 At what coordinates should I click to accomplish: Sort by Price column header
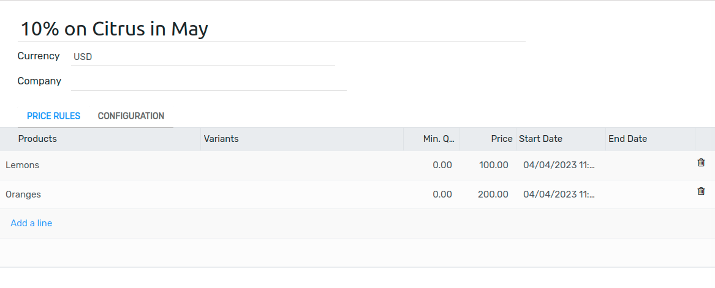pos(488,139)
